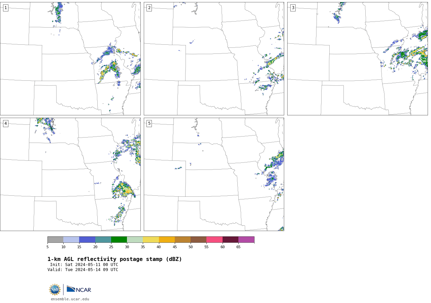Click the blue 15-20 dBZ swatch
This screenshot has width=431, height=303.
(x=87, y=240)
